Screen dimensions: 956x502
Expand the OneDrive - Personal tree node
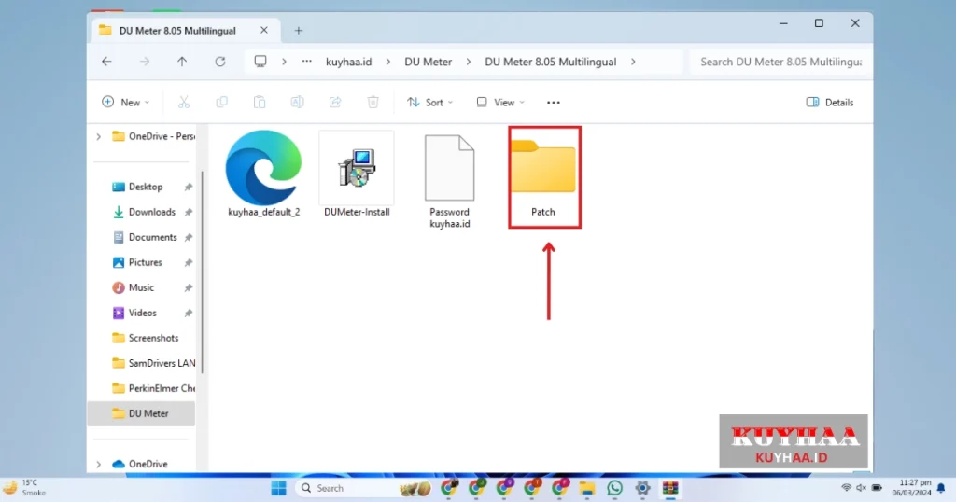[99, 136]
